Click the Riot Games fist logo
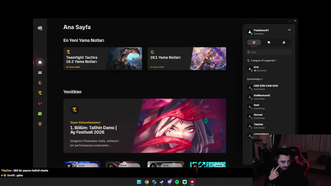Viewport: 331px width, 186px height. coord(40,28)
